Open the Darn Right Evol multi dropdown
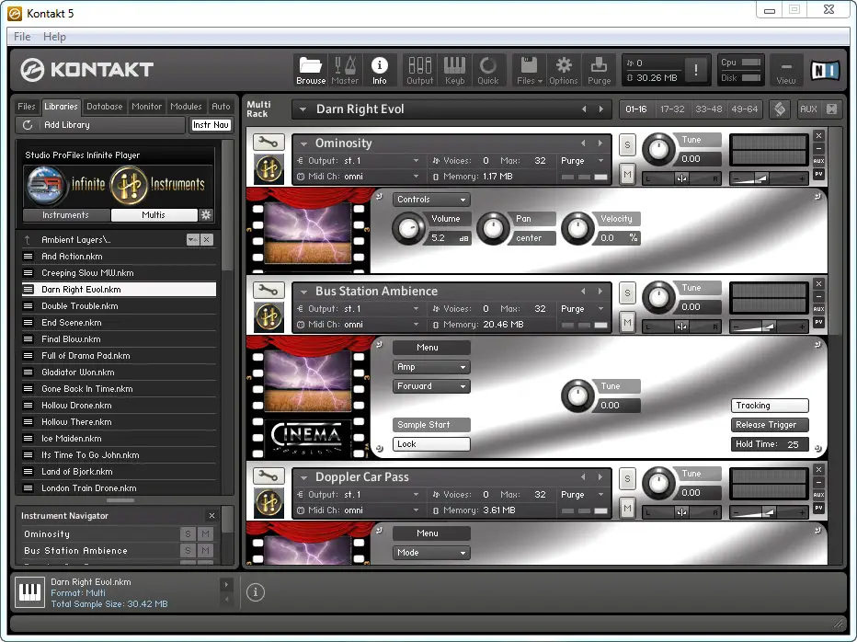857x642 pixels. [x=303, y=109]
